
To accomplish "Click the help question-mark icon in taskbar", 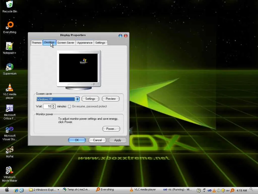I will [199, 190].
